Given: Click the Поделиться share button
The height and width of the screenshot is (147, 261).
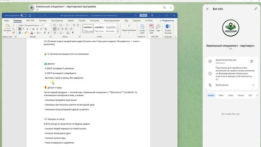Looking at the screenshot, I should pos(167,20).
